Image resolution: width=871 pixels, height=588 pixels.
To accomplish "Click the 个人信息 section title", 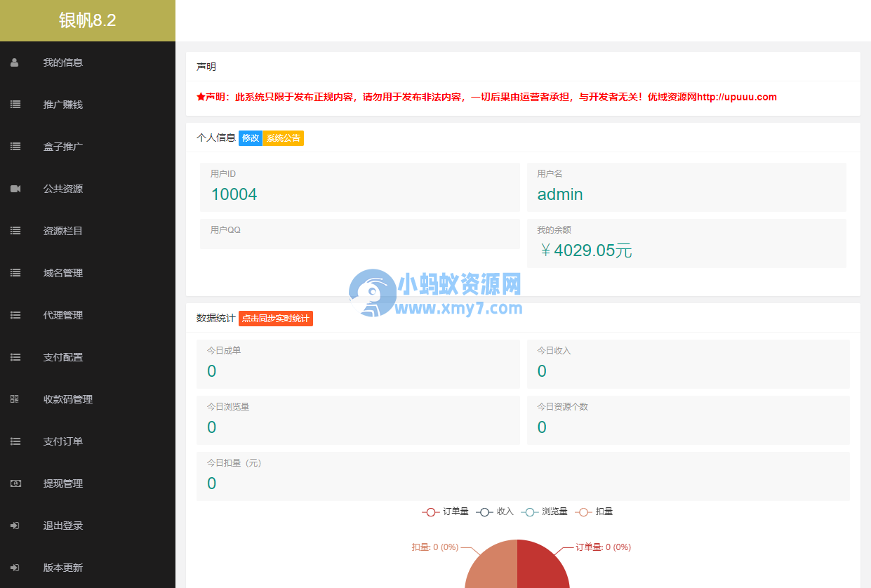I will [216, 138].
